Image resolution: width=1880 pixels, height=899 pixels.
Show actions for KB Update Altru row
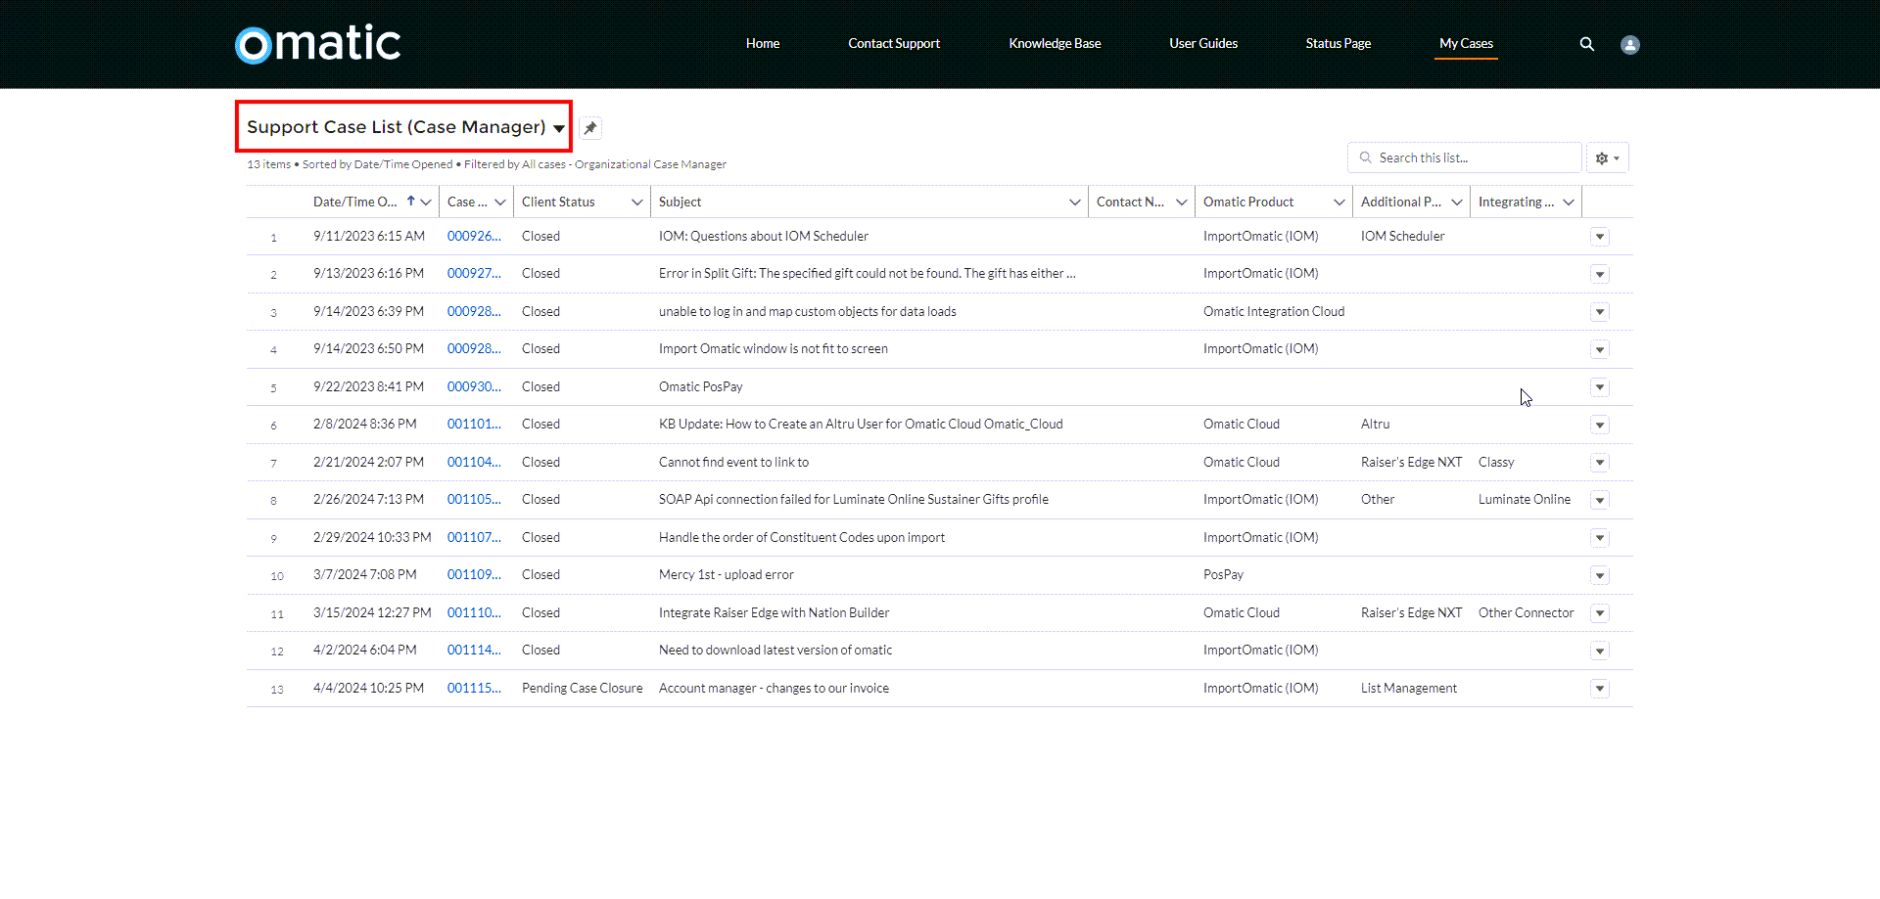coord(1600,425)
